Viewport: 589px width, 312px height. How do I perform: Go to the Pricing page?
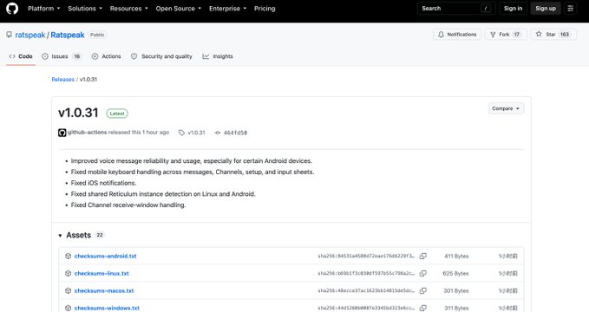[x=265, y=9]
